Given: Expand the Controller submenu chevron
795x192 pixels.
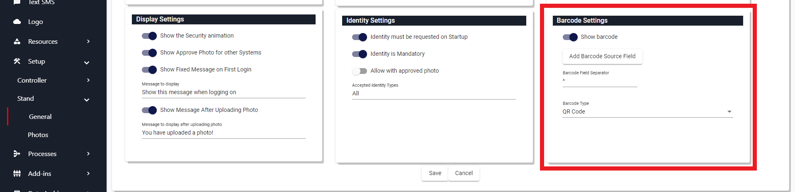Looking at the screenshot, I should 88,80.
